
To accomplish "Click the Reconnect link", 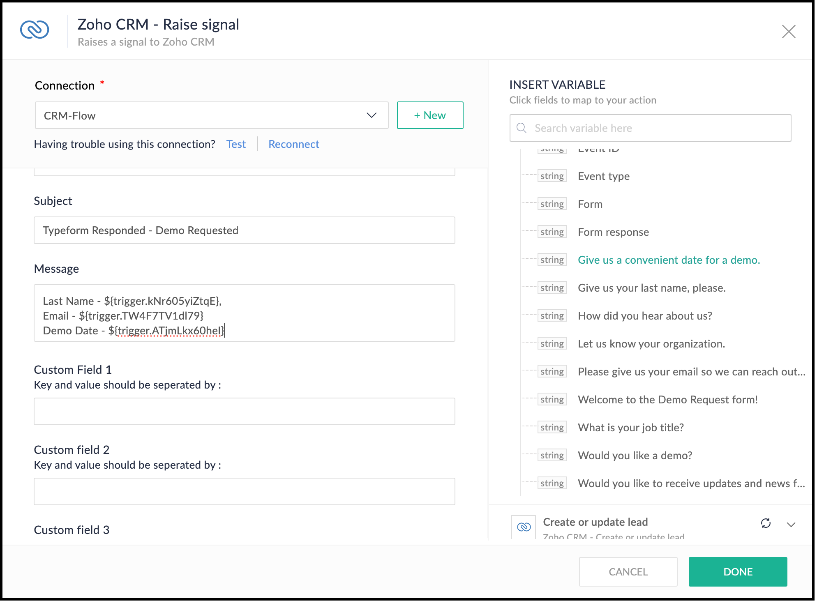I will tap(293, 144).
